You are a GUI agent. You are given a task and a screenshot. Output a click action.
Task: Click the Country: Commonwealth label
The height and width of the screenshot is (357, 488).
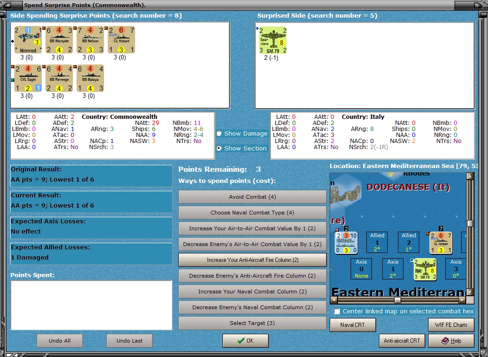(x=119, y=117)
